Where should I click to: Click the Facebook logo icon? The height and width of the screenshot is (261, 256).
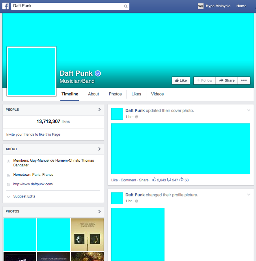(x=6, y=6)
